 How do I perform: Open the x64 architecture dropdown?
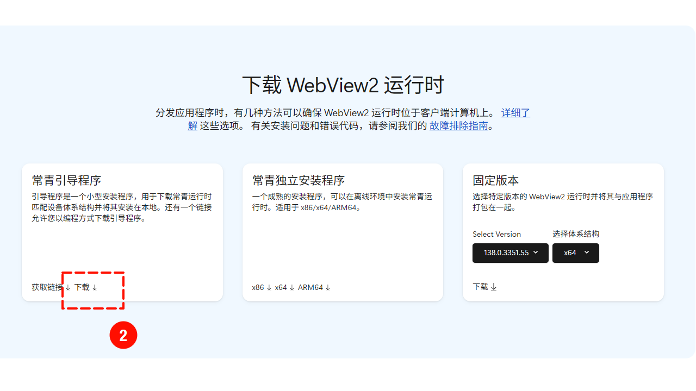coord(576,253)
